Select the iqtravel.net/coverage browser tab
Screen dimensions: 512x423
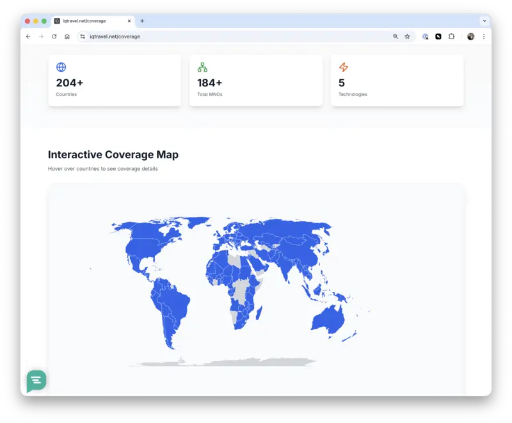90,20
